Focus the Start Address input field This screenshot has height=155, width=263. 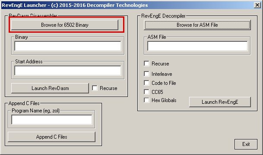68,70
